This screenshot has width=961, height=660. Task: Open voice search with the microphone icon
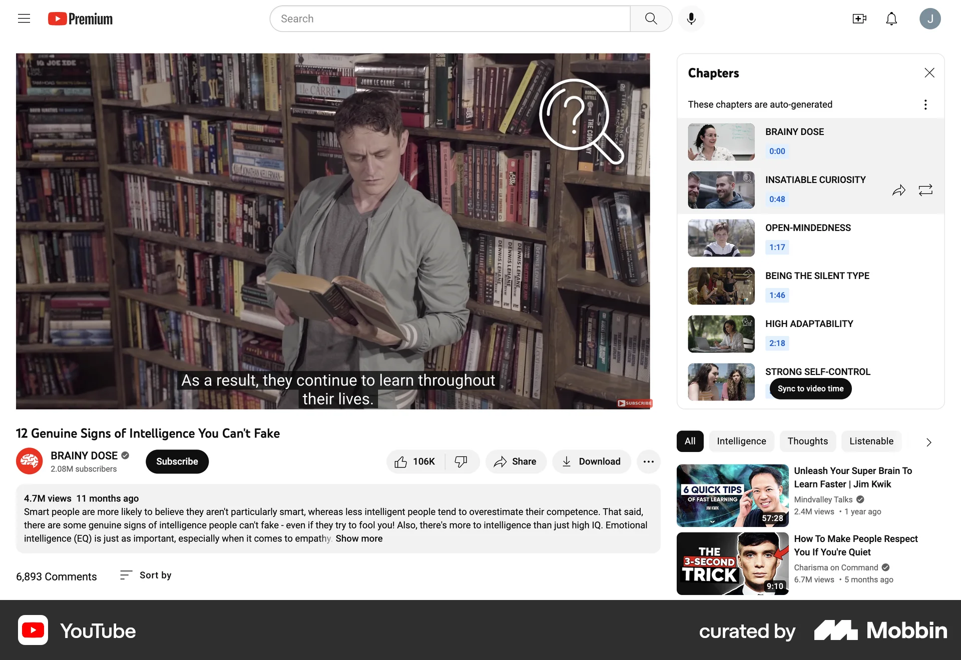click(691, 18)
